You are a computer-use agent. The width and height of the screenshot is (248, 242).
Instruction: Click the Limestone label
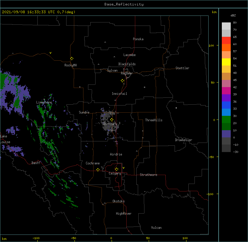44,102
